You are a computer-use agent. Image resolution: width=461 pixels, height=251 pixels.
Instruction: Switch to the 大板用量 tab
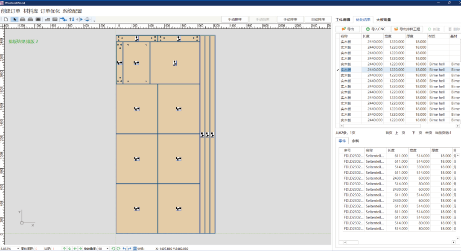click(383, 20)
